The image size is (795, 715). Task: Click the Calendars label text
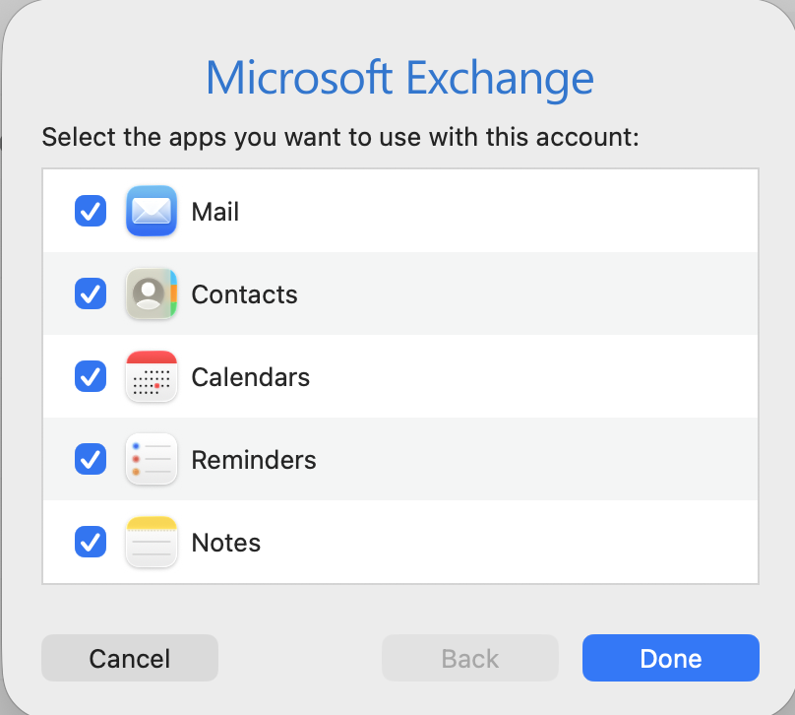click(250, 377)
